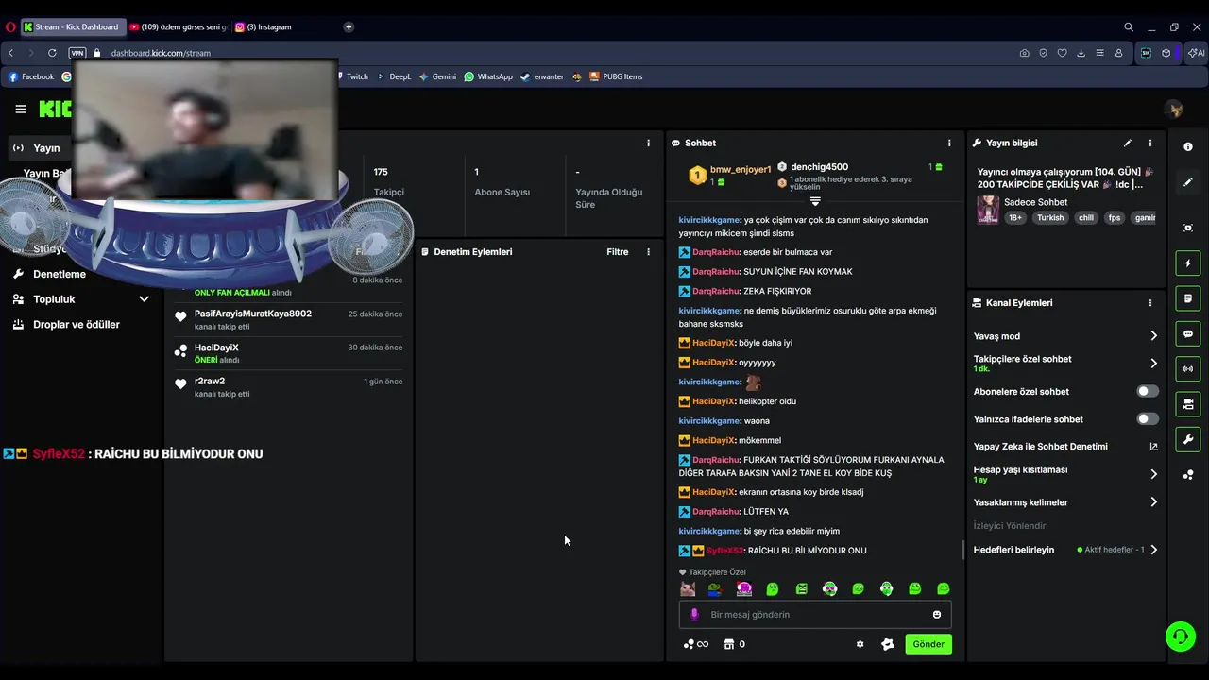Expand Hesap yaşı kısıtlaması options
This screenshot has width=1209, height=680.
[1065, 474]
